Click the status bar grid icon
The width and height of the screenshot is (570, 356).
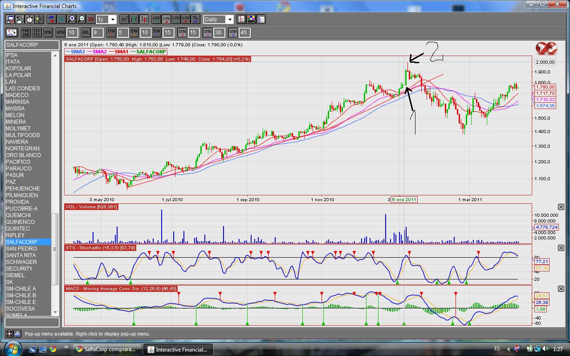click(x=9, y=333)
